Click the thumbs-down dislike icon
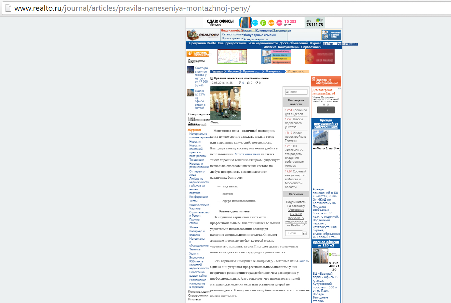451x303 pixels. 257,83
